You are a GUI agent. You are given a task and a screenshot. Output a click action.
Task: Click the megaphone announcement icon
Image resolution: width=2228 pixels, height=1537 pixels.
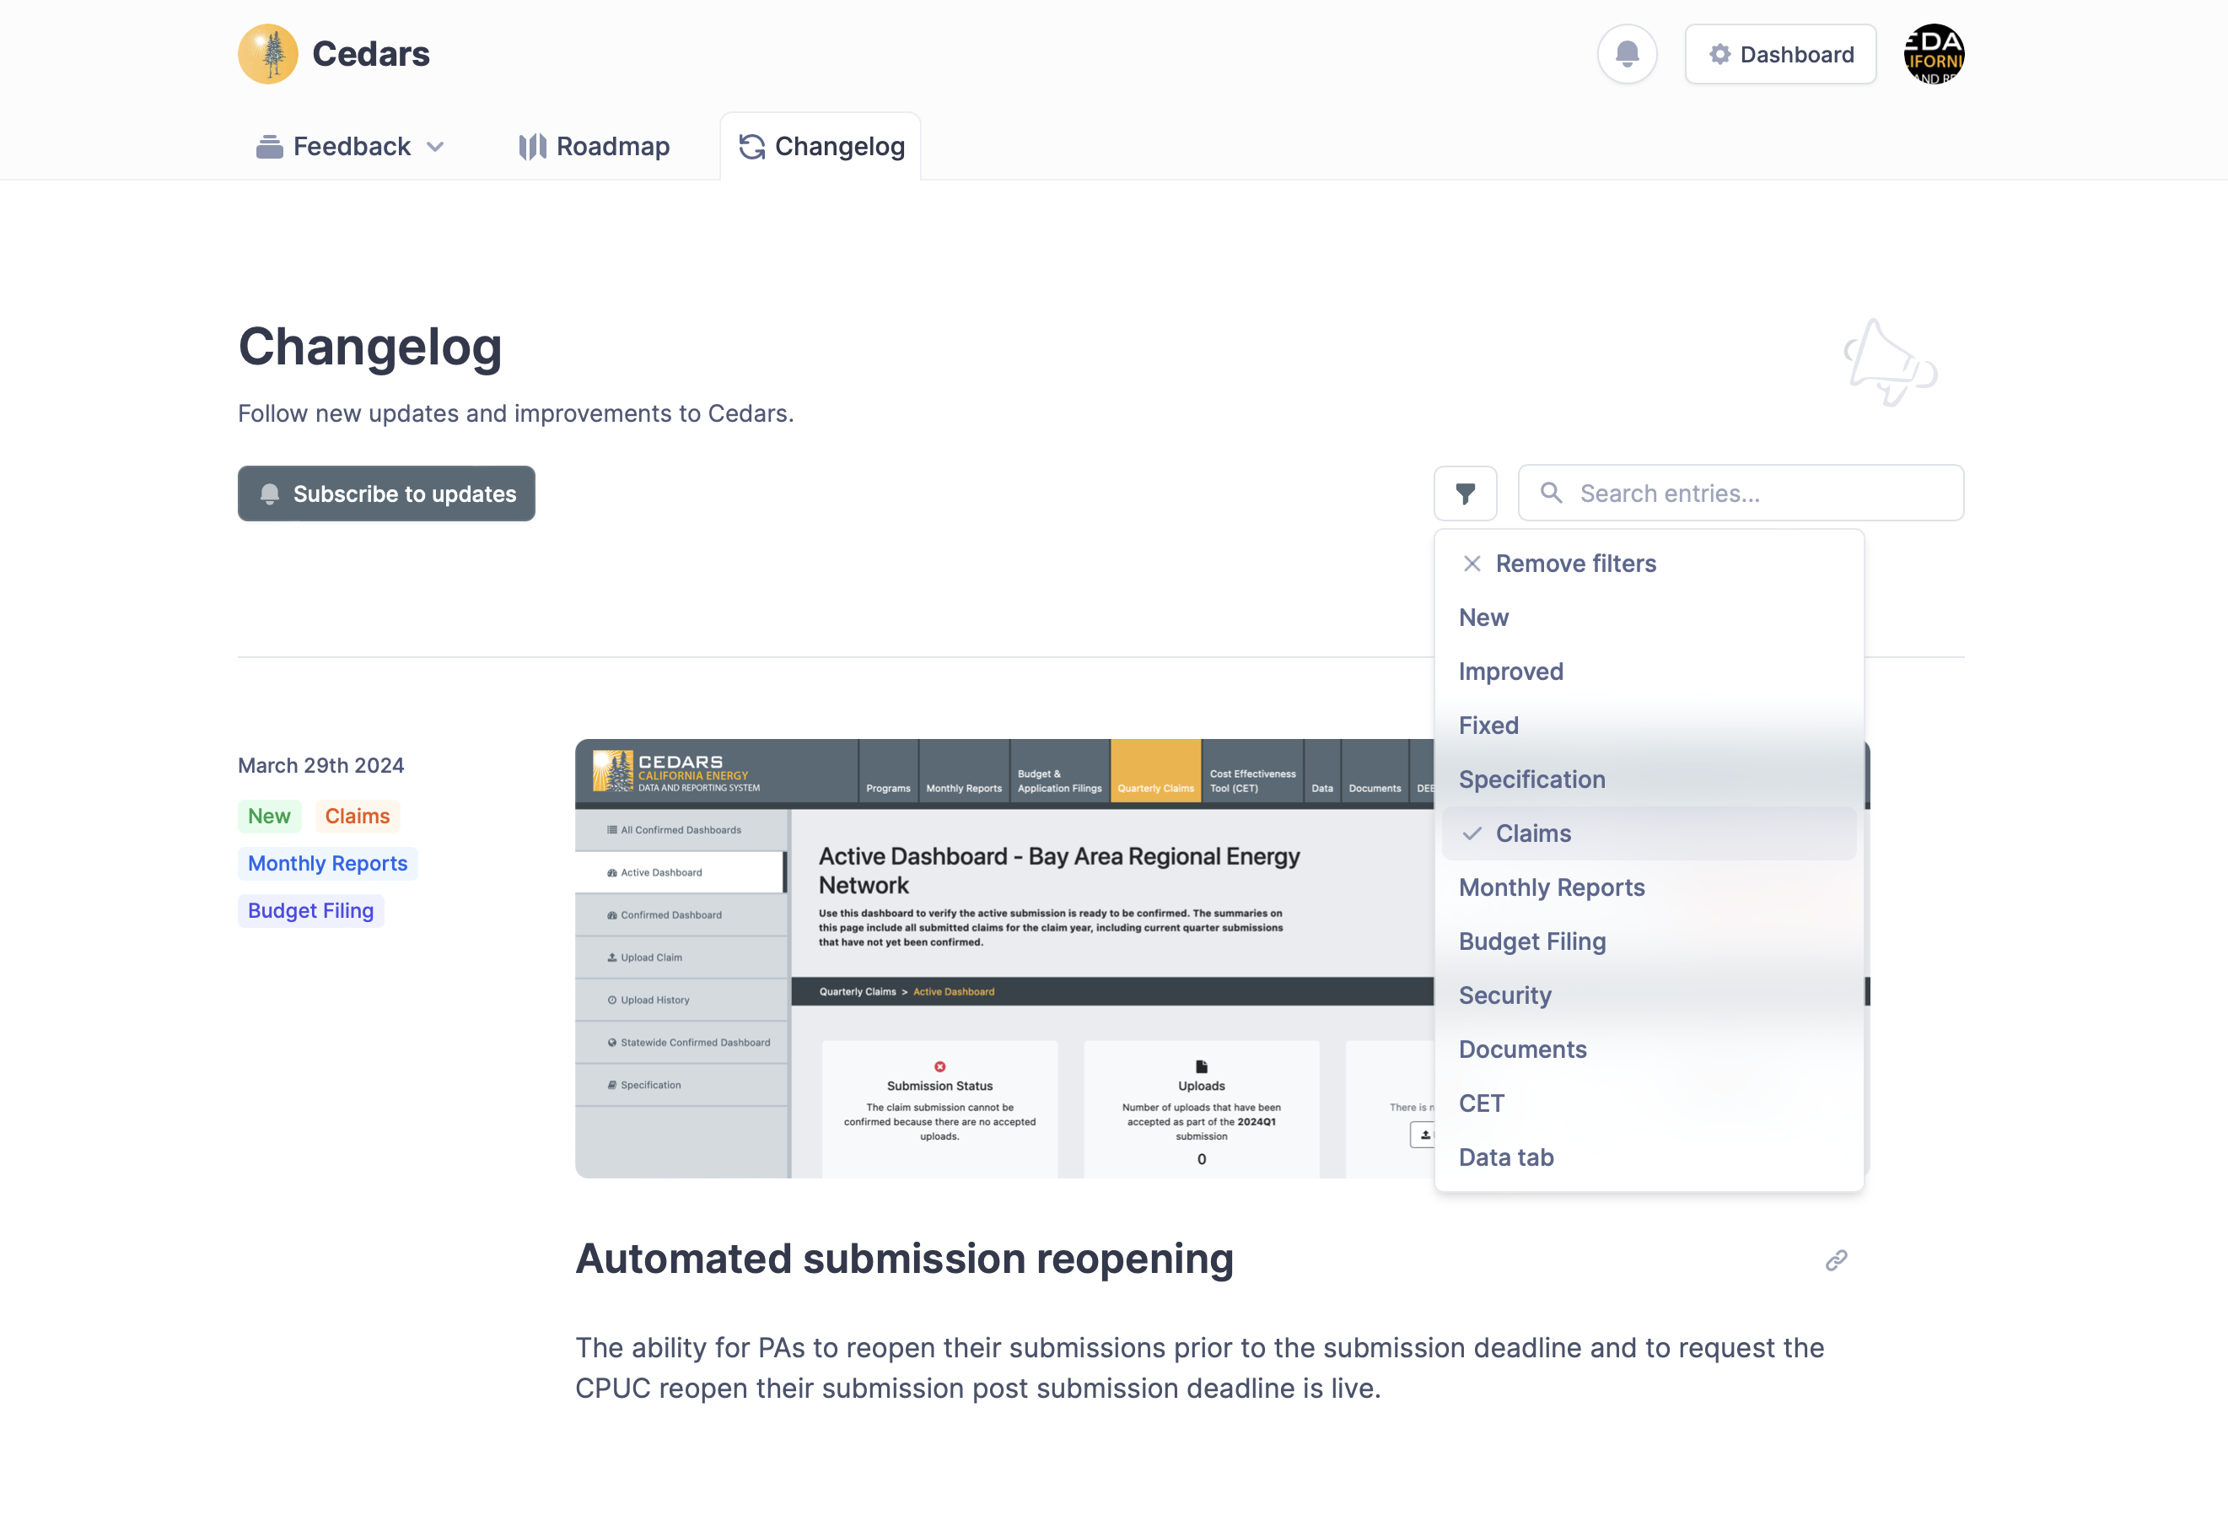[x=1888, y=363]
